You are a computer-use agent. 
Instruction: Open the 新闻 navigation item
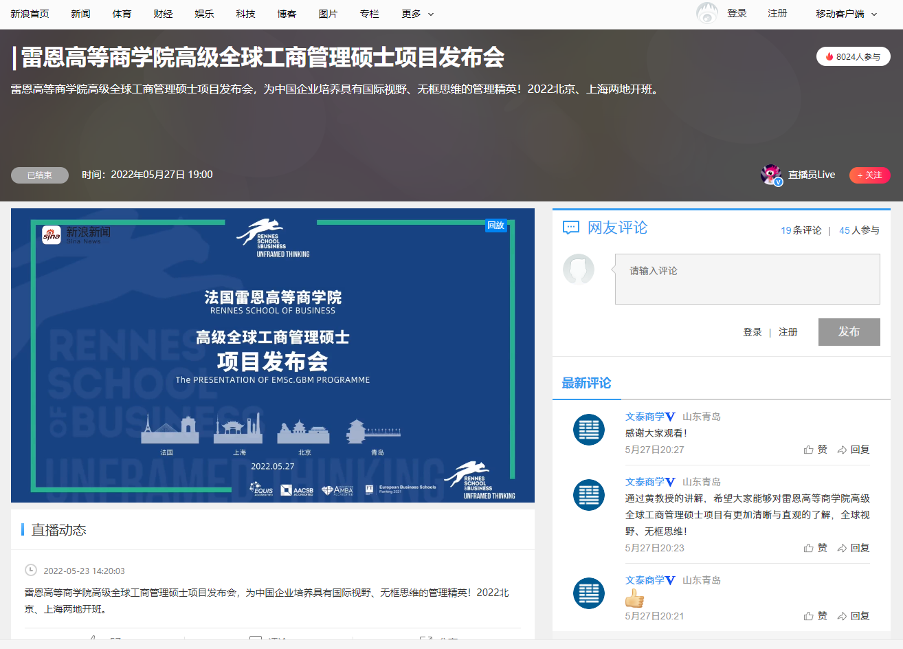point(80,14)
